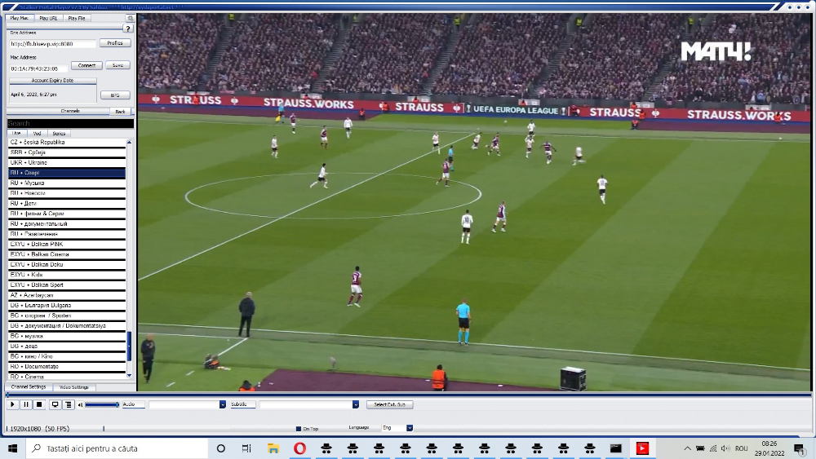
Task: Launch File Explorer from the taskbar
Action: point(273,448)
